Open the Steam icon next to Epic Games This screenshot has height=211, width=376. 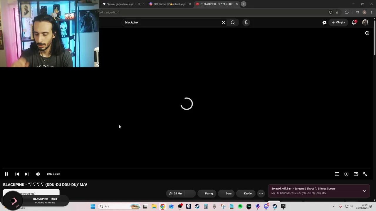(275, 206)
